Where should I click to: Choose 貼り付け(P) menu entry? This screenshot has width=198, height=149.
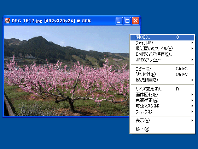162,74
